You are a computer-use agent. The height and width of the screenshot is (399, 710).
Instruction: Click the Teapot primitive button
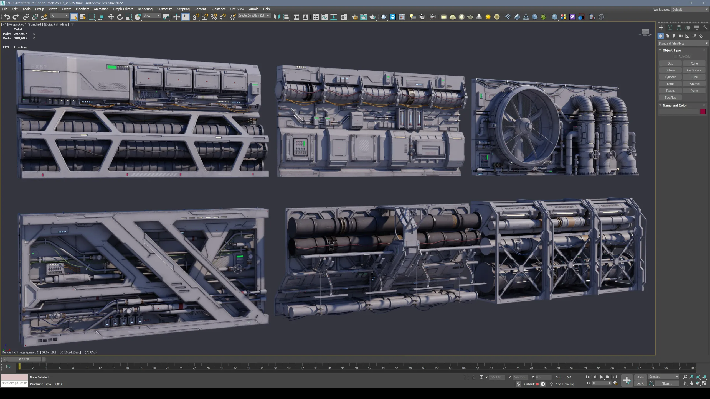(670, 91)
